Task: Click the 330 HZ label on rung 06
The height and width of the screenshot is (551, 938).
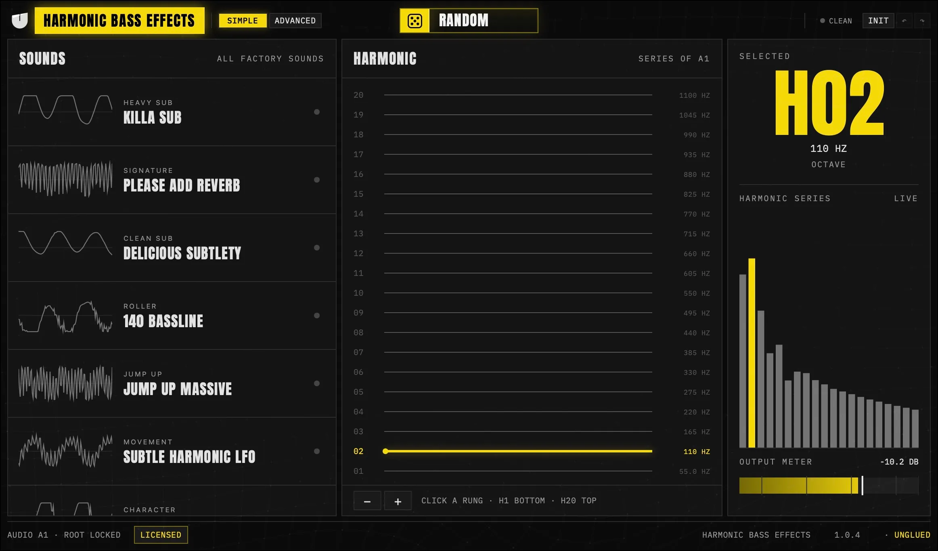Action: tap(697, 372)
